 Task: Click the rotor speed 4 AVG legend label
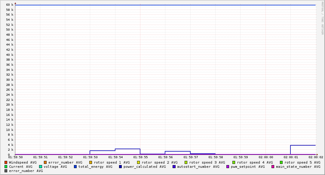255,162
